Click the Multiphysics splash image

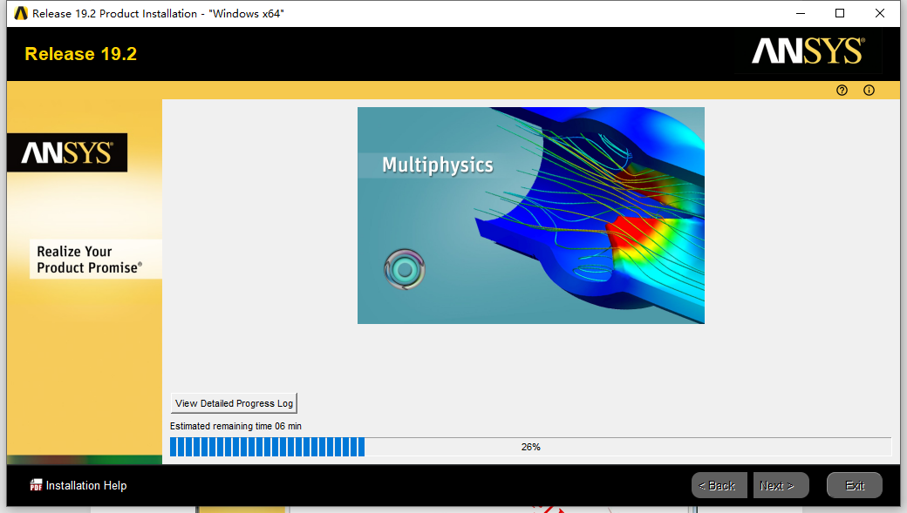click(530, 215)
